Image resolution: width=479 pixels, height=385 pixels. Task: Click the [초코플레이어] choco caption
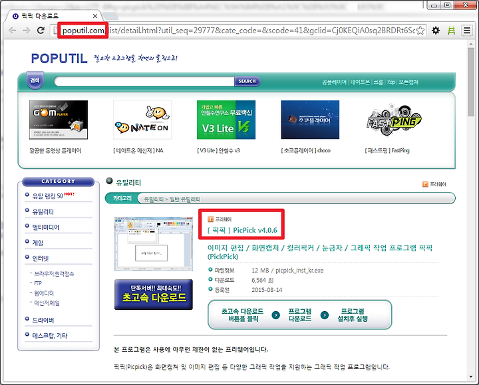coord(305,150)
